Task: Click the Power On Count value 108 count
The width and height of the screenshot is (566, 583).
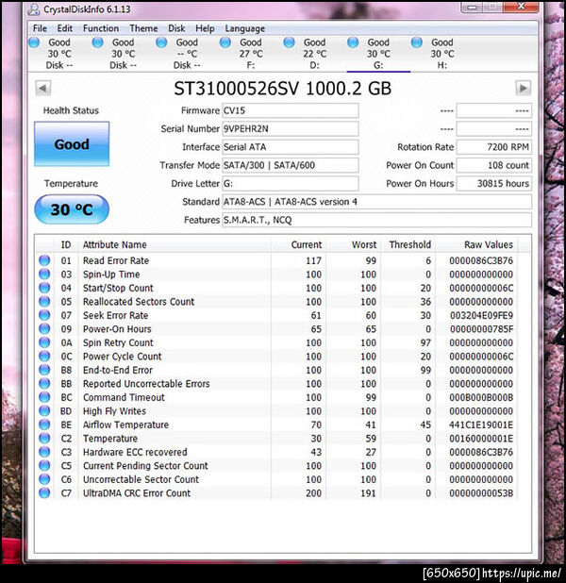Action: pos(494,165)
